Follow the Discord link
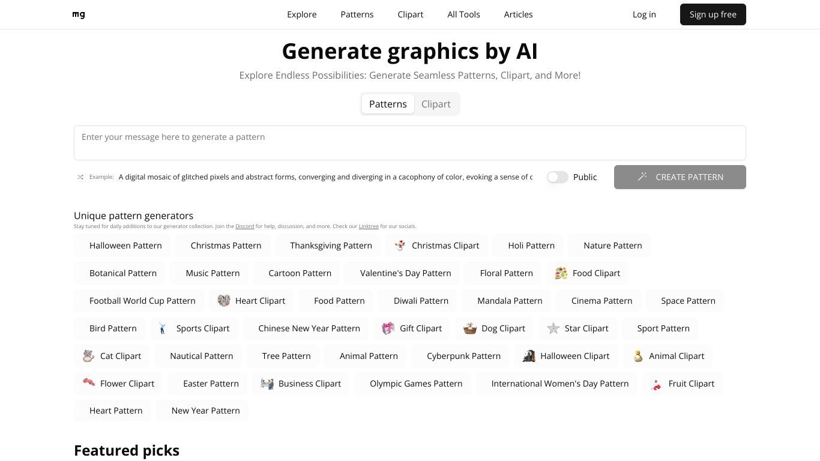 [x=245, y=226]
